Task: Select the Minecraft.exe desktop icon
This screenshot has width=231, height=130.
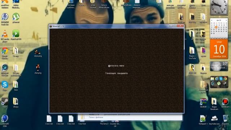Action: (126, 3)
